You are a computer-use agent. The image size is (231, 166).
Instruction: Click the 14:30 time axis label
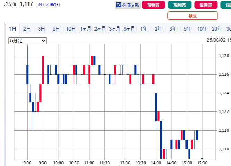[x=172, y=163]
